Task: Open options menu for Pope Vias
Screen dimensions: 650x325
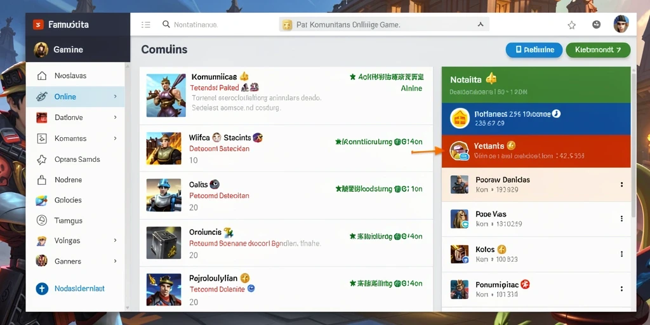Action: click(621, 219)
